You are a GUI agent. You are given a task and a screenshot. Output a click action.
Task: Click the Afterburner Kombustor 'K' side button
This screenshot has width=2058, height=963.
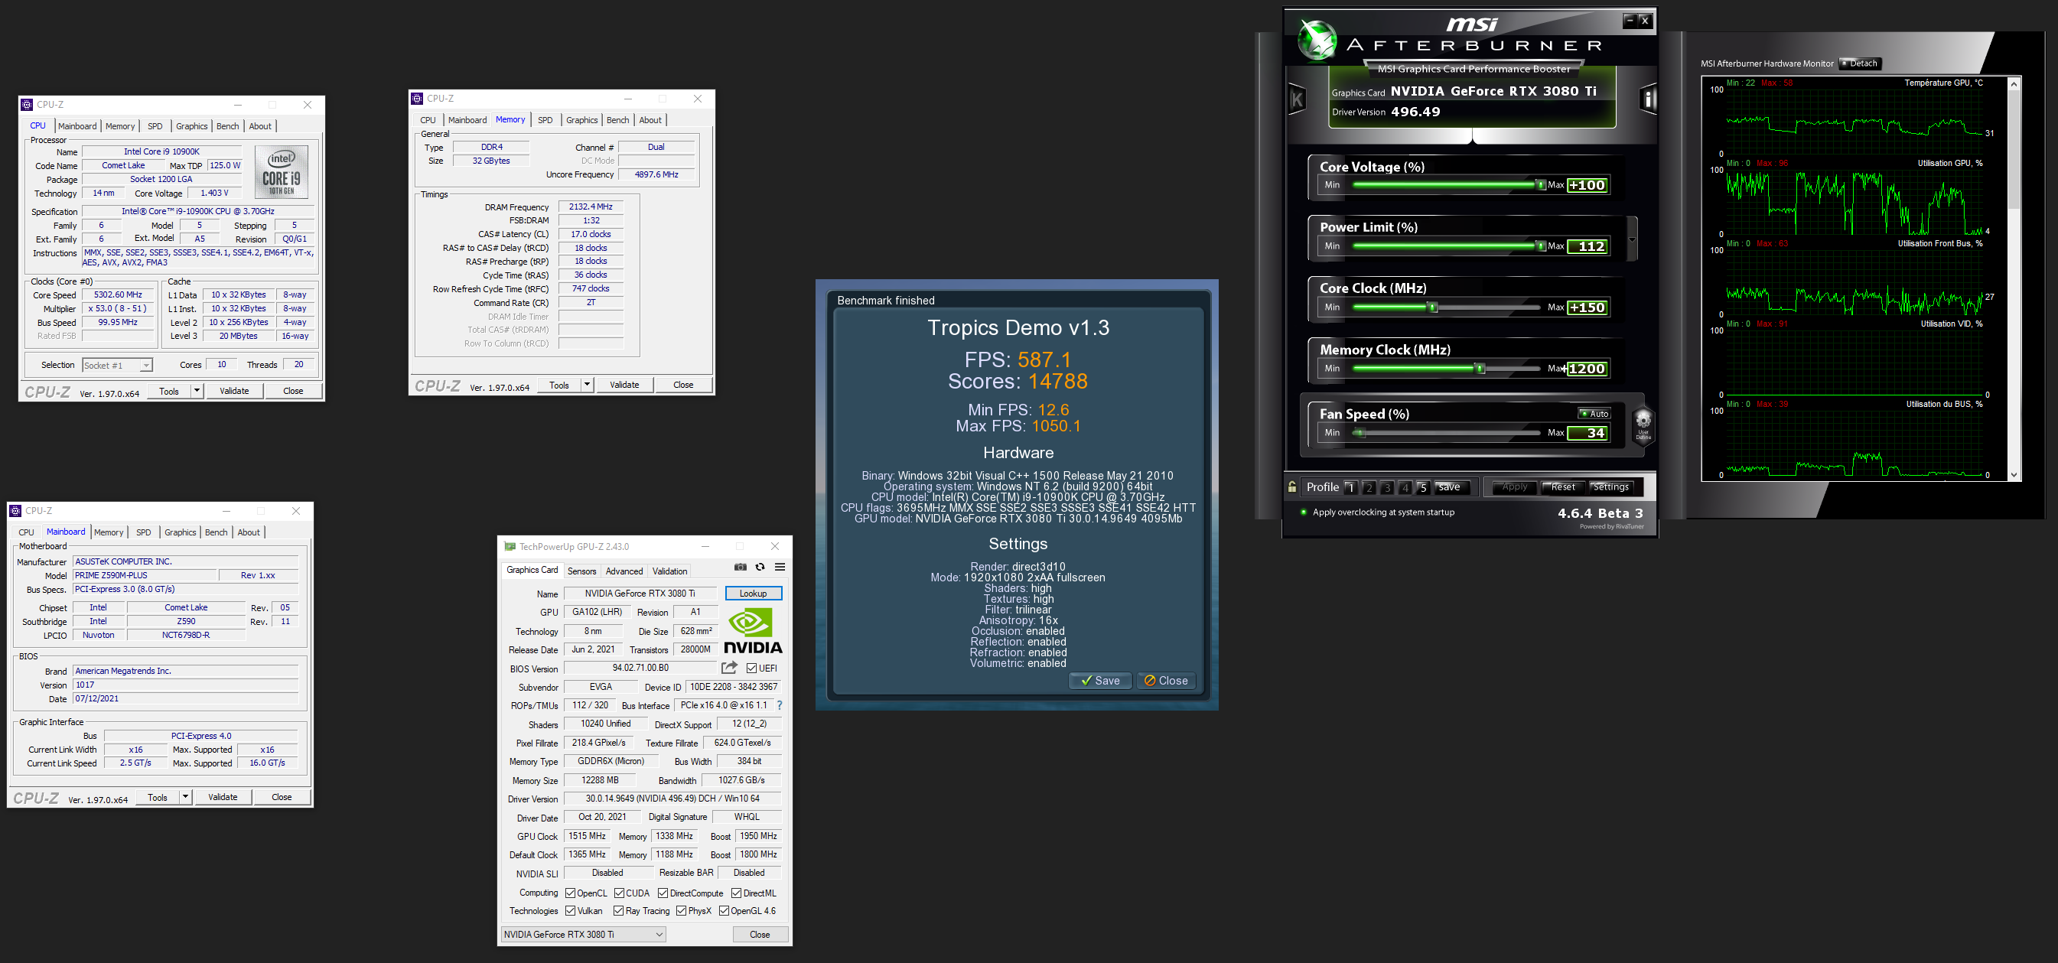tap(1298, 99)
